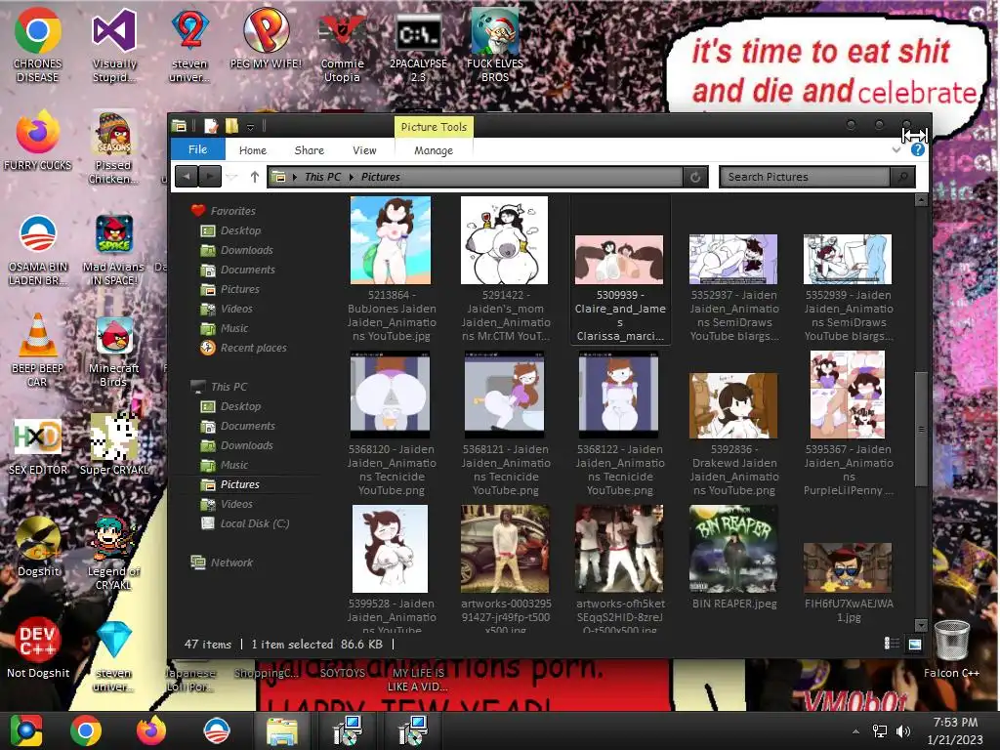
Task: Open the Minecraft Birds desktop icon
Action: point(113,351)
